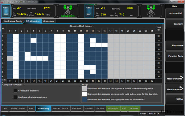
Task: Click index value 36 in bottom row
Action: click(x=81, y=81)
